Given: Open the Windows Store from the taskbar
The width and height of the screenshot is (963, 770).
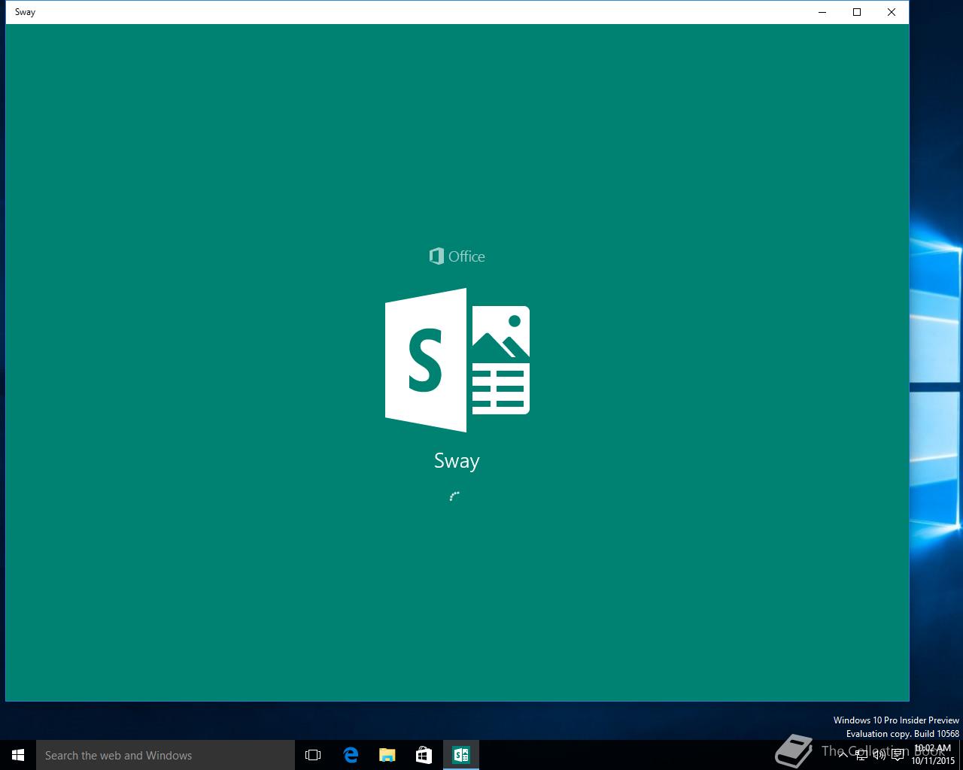Looking at the screenshot, I should [424, 755].
